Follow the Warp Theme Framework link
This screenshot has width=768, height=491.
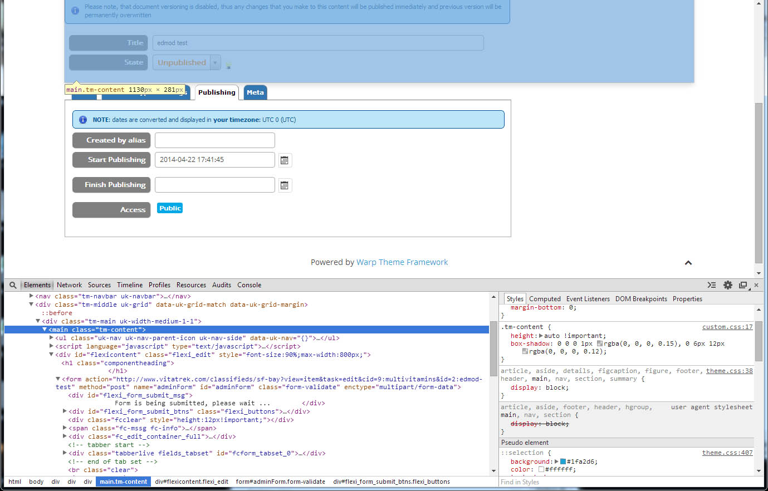(x=402, y=262)
